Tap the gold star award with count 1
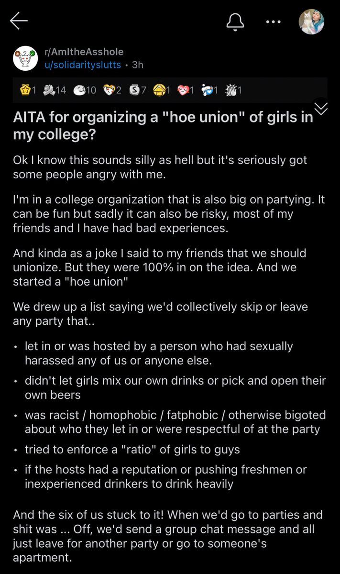 [x=24, y=90]
